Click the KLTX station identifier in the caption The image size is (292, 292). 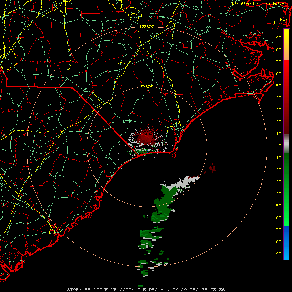(x=172, y=290)
